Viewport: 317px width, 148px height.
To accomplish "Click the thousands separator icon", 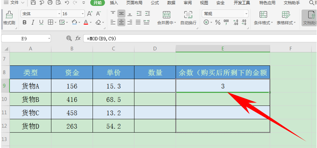I will tap(226, 22).
